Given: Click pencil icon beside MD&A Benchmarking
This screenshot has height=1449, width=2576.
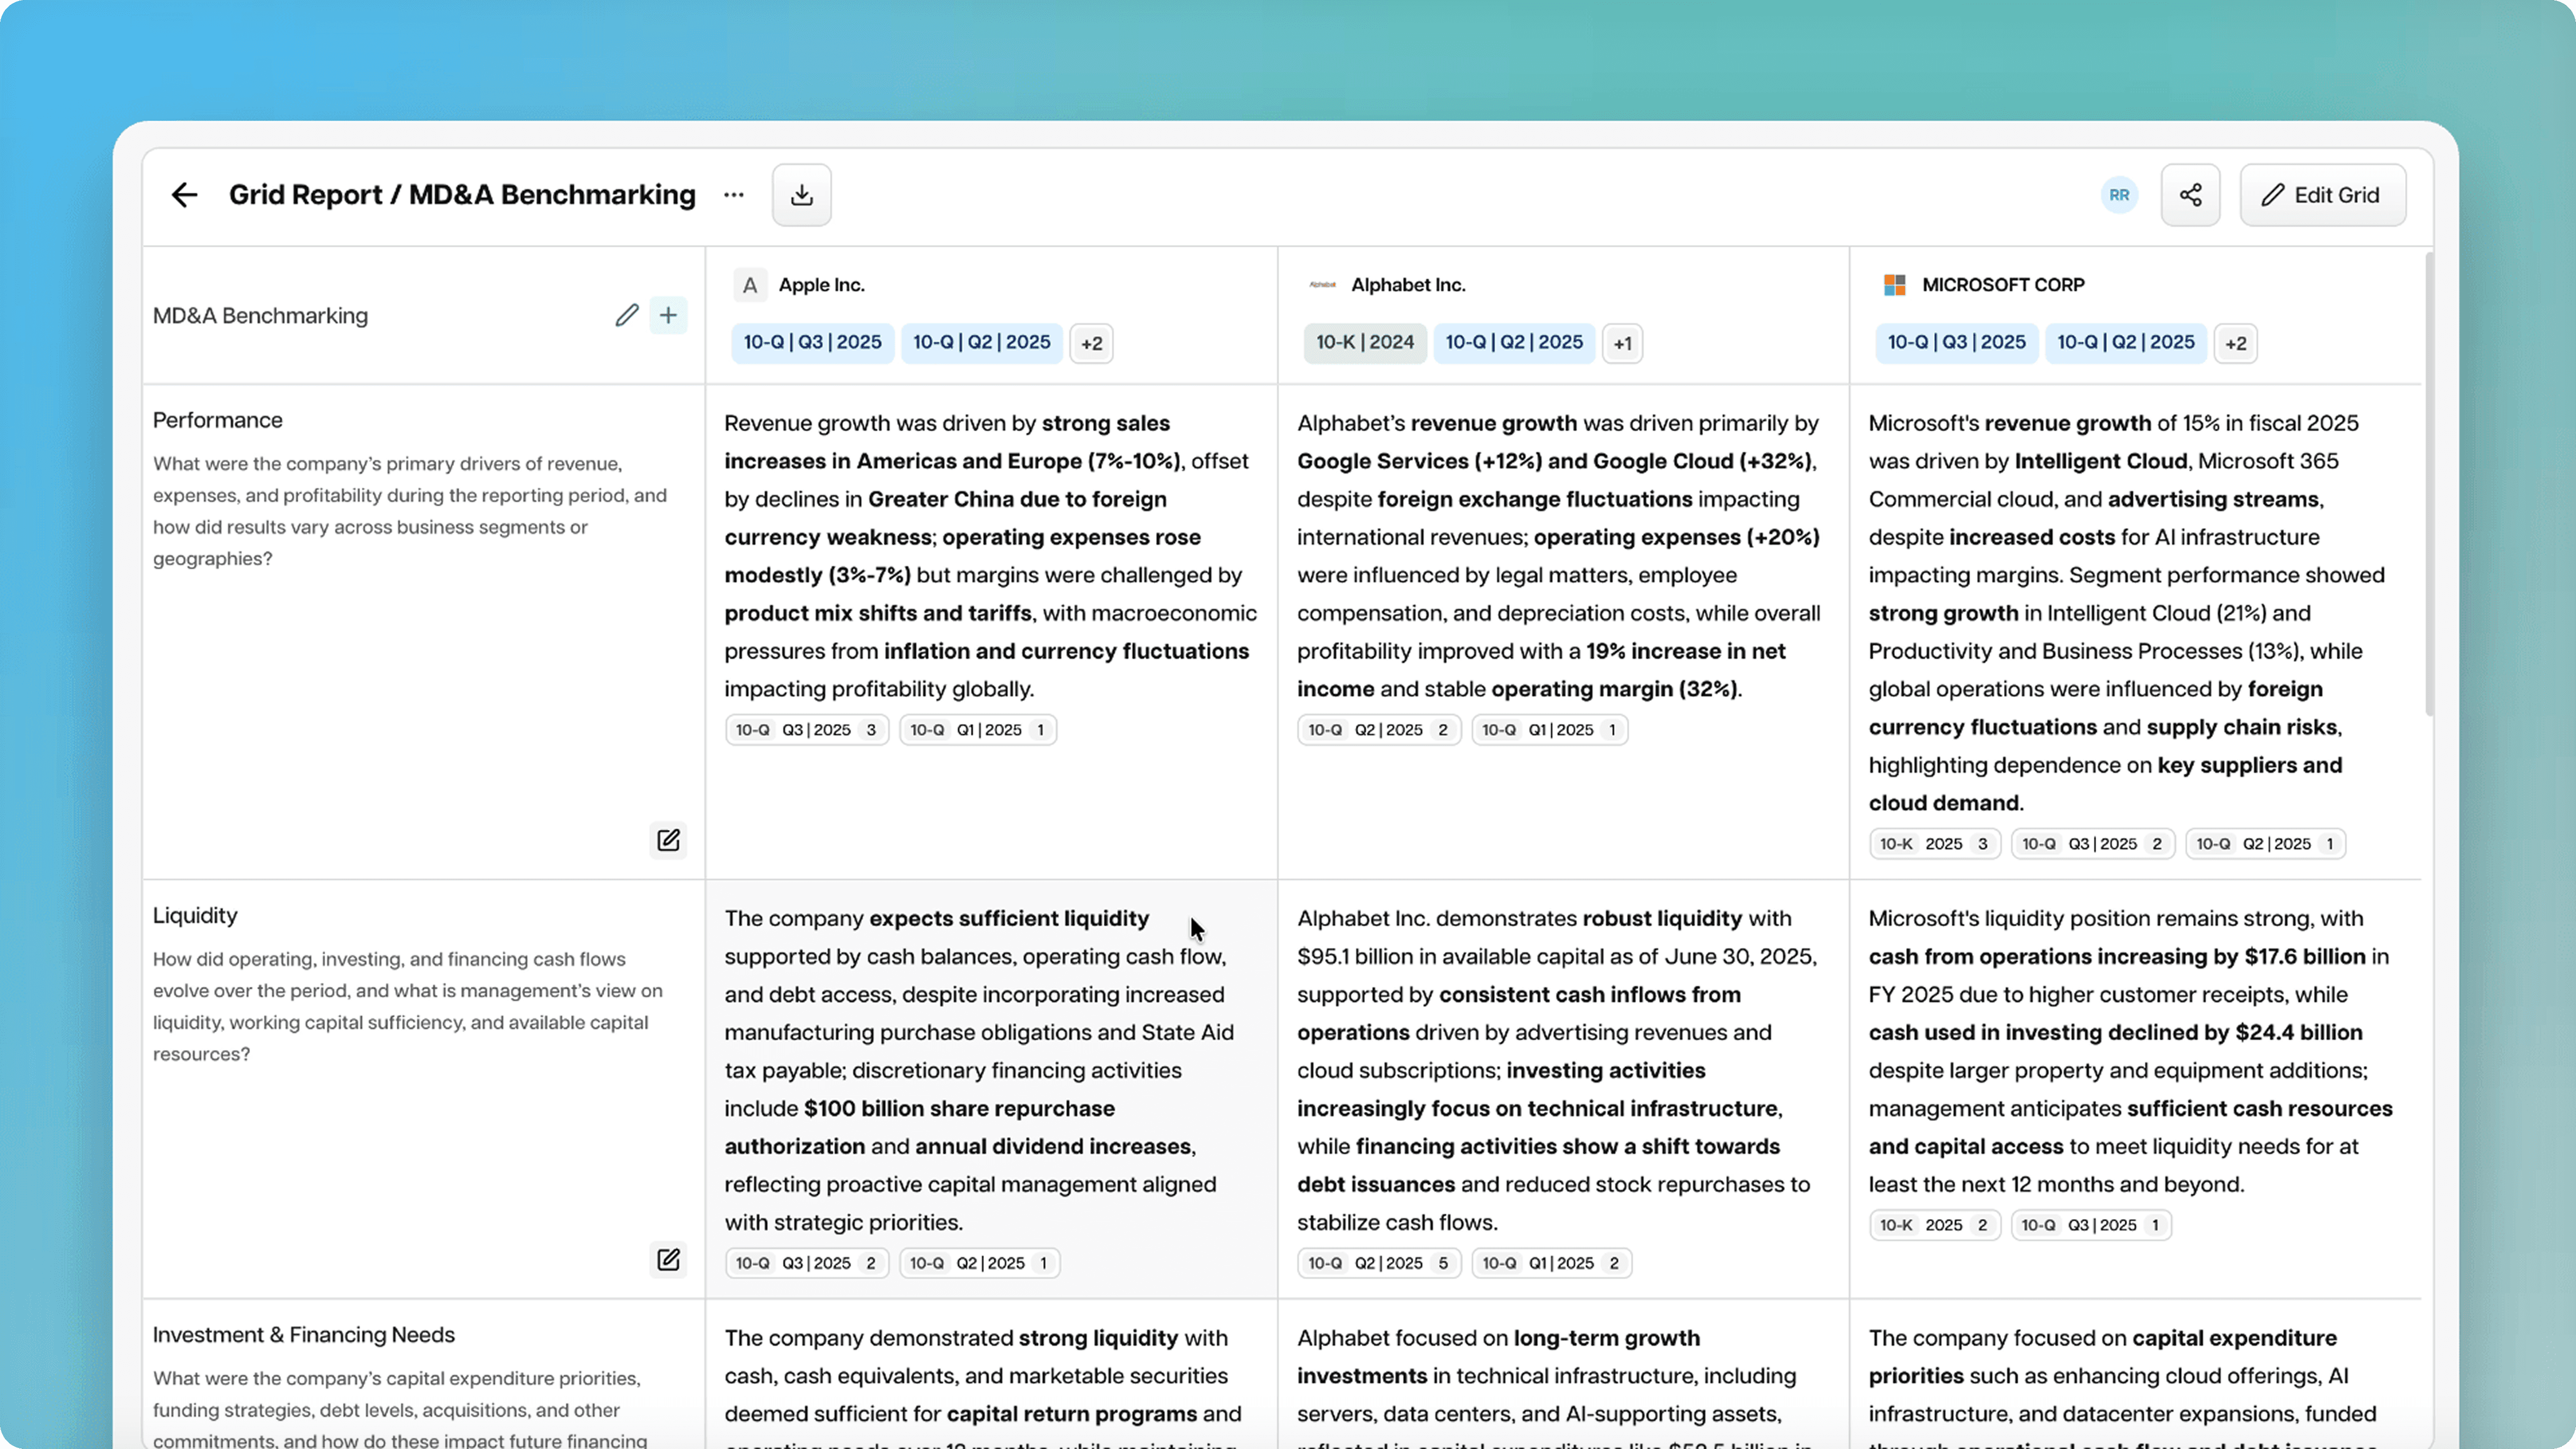Looking at the screenshot, I should (x=626, y=316).
